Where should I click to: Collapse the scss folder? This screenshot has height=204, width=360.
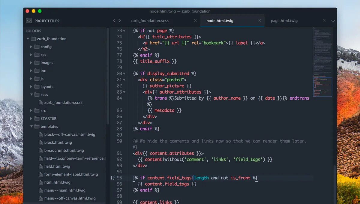(x=31, y=94)
